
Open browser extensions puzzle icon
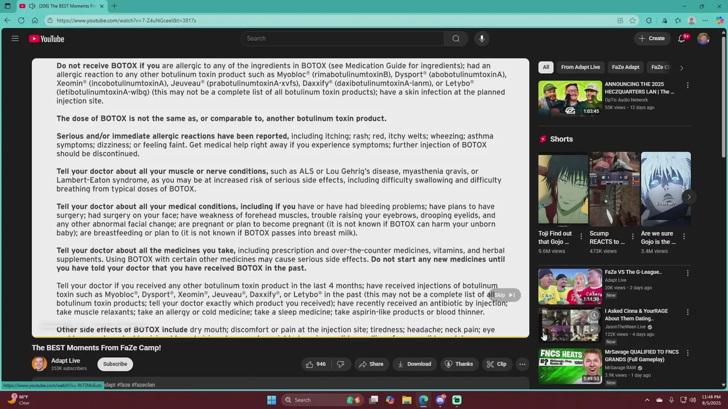pos(649,20)
